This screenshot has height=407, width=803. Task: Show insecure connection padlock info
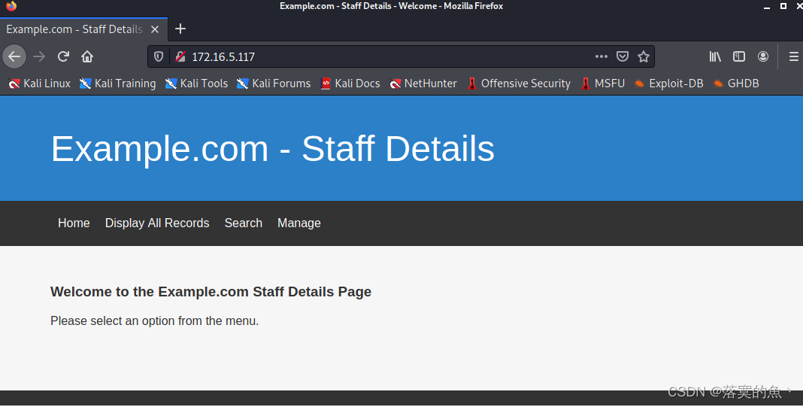[x=180, y=56]
